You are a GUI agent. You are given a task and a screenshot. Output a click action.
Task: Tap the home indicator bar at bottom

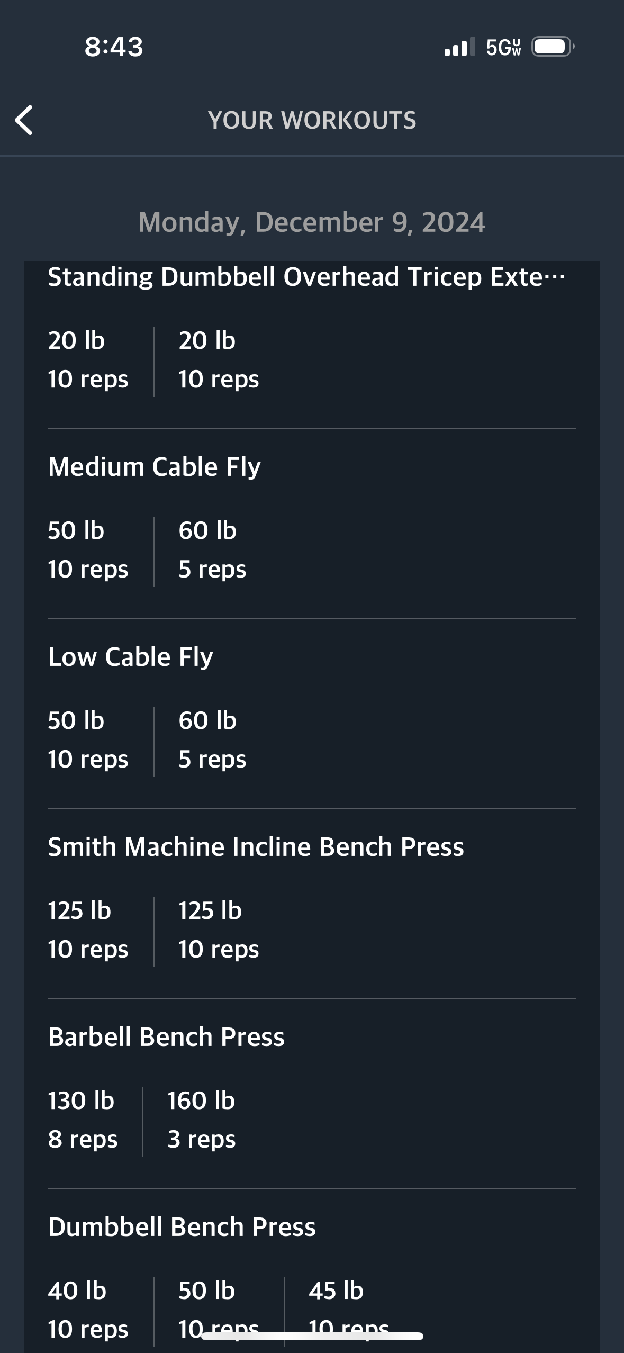[x=312, y=1336]
